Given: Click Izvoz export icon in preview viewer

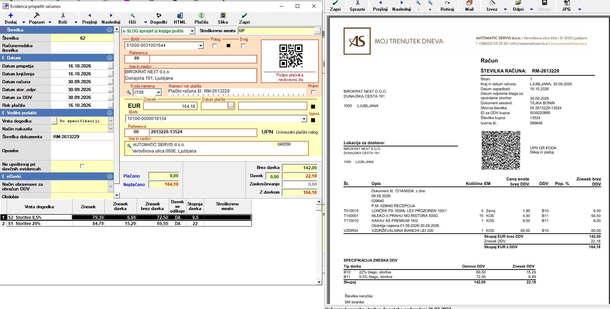Looking at the screenshot, I should click(x=492, y=3).
